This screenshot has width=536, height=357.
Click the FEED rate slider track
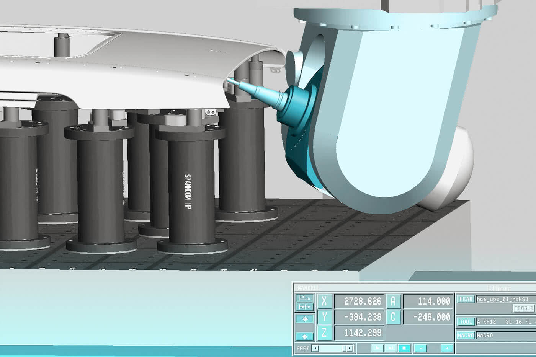click(333, 348)
